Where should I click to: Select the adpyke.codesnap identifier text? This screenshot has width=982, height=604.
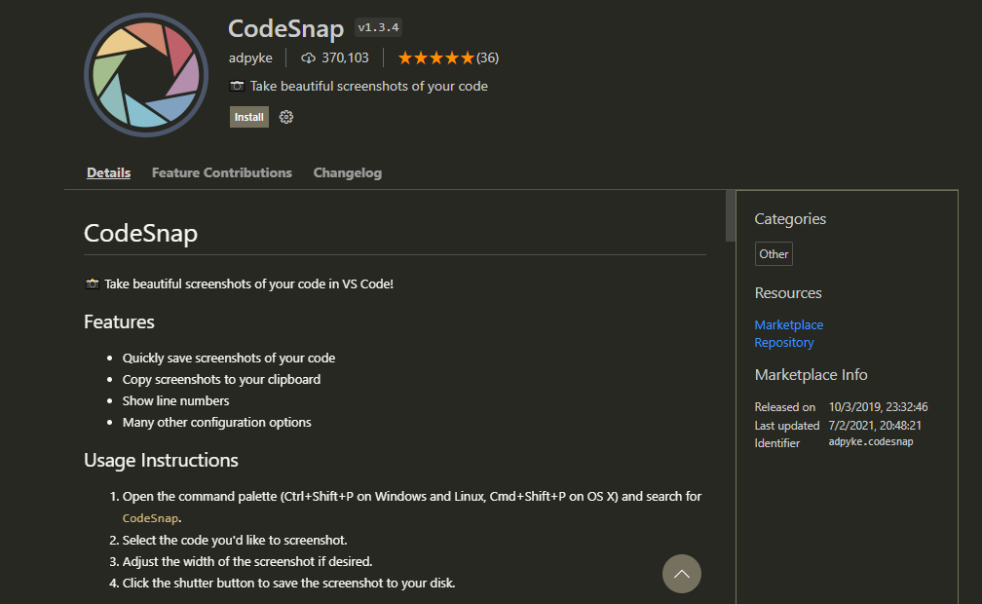pyautogui.click(x=870, y=441)
